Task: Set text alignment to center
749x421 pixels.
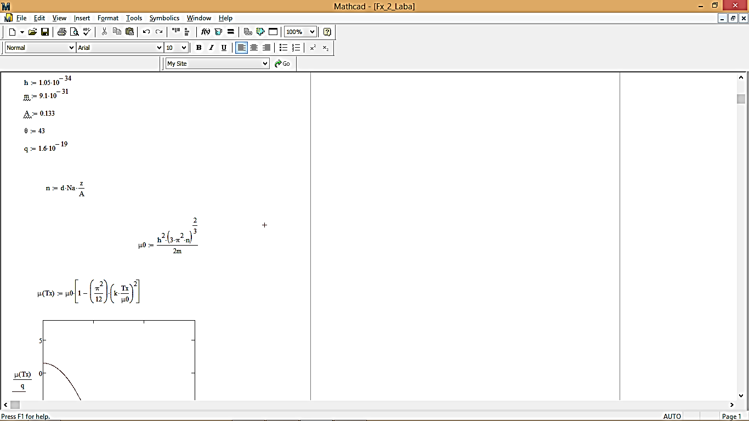Action: [x=254, y=48]
